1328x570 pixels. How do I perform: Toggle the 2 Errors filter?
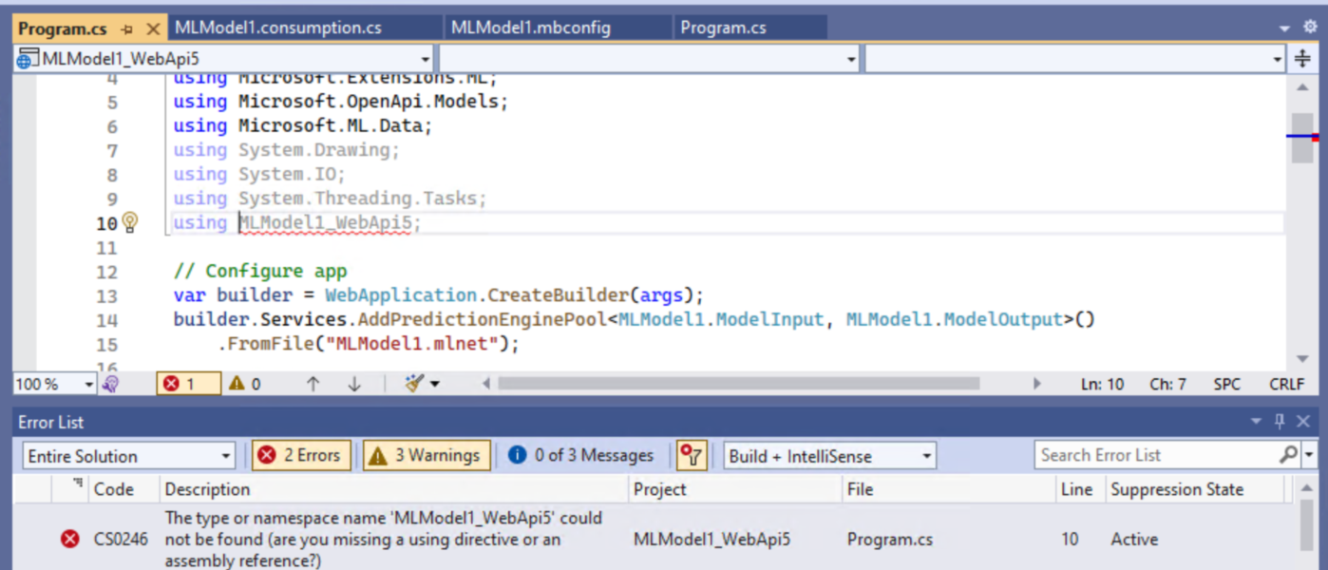click(x=301, y=454)
